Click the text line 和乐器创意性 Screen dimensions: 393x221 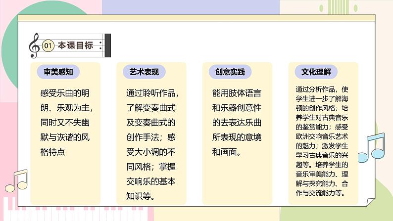237,108
